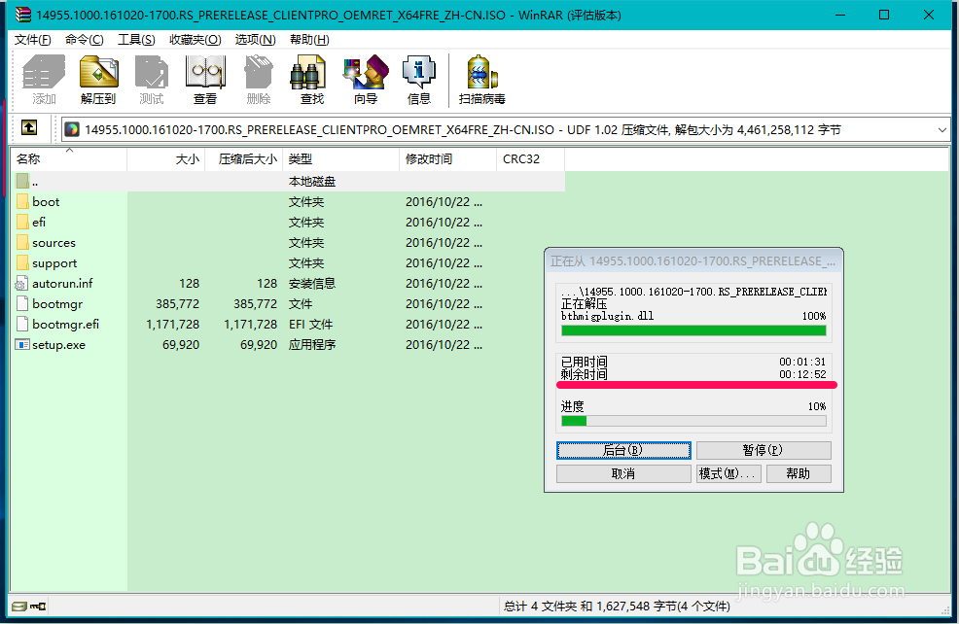Click the 应用程序 type cell
The width and height of the screenshot is (959, 624).
point(312,345)
